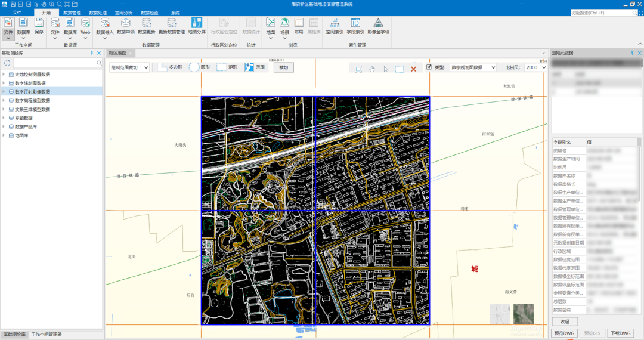The image size is (644, 340).
Task: Open the 比例尺 2000 dropdown
Action: click(x=535, y=67)
